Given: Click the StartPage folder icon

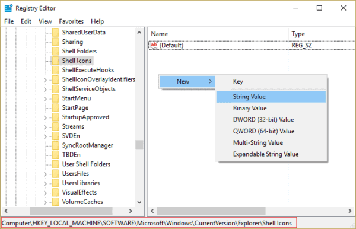Looking at the screenshot, I should point(56,108).
